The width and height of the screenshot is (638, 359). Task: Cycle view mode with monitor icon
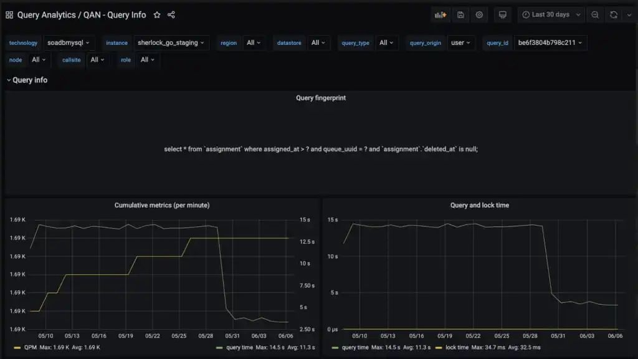pos(503,15)
